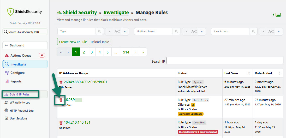Click into the Search IP field
The image size is (286, 138).
[x=225, y=61]
